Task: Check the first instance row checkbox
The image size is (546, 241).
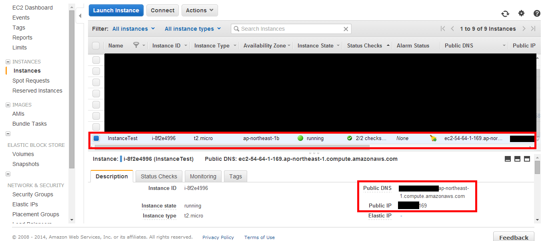Action: 96,60
